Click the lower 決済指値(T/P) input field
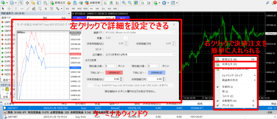Screen dimensions: 277x119 coord(155,79)
